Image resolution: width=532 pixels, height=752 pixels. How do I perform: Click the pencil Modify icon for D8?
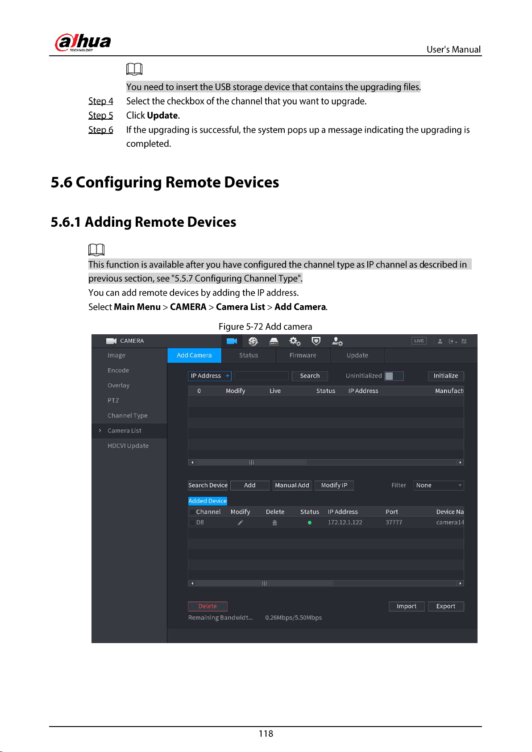[x=240, y=523]
